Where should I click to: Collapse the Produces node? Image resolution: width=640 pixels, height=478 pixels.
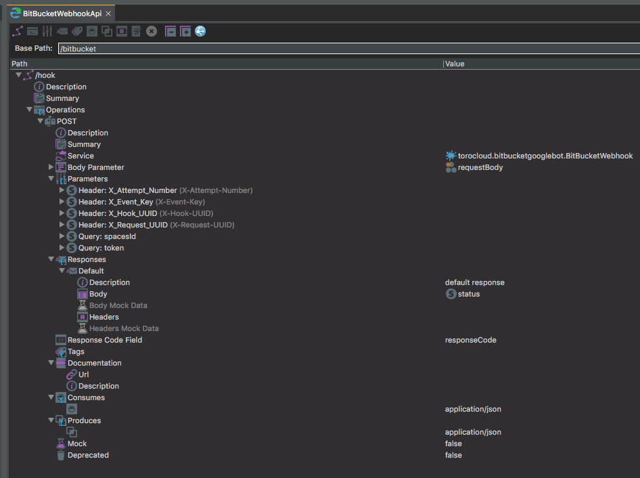coord(51,420)
